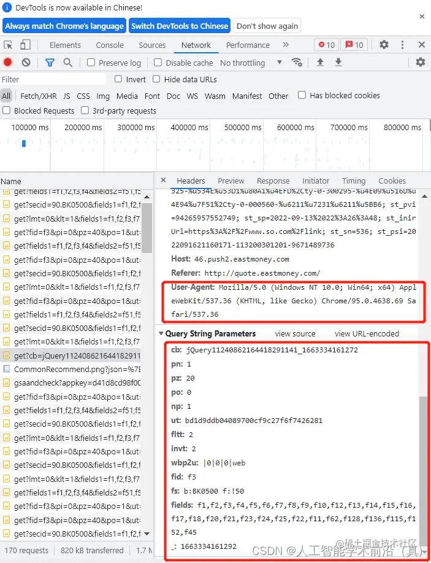
Task: Open network conditions wifi icon
Action: [297, 62]
